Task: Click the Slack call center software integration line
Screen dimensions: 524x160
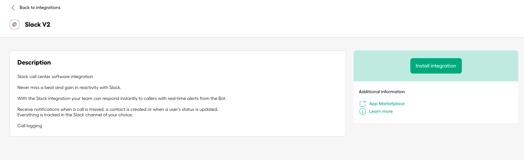Action: coord(55,76)
